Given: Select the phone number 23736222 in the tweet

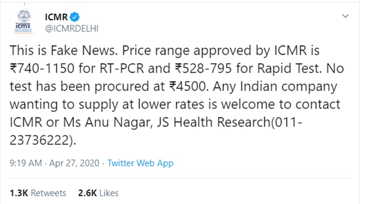Looking at the screenshot, I should [x=40, y=140].
